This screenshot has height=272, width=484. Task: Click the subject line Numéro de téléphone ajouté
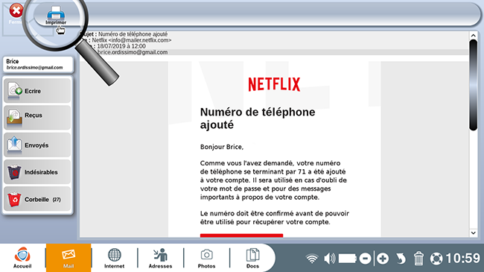(x=133, y=34)
